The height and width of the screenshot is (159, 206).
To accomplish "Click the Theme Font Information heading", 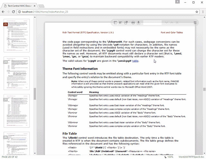I will click(x=80, y=69).
